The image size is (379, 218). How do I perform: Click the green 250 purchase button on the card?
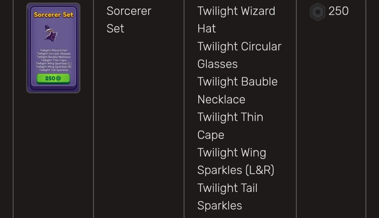pos(53,78)
